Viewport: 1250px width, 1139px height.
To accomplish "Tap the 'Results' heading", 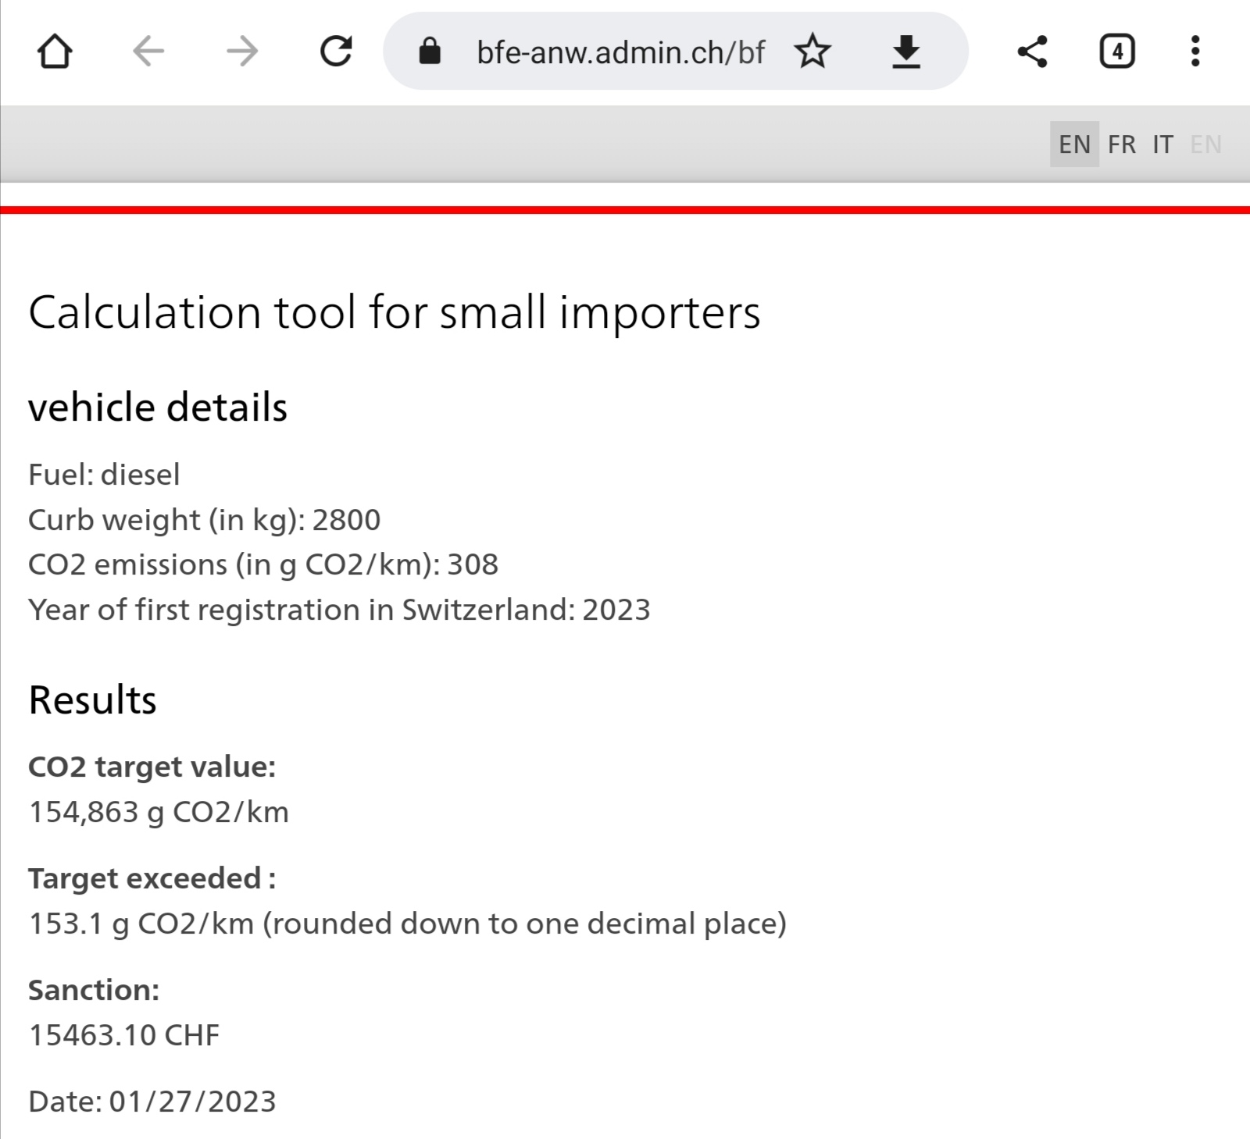I will [x=92, y=700].
